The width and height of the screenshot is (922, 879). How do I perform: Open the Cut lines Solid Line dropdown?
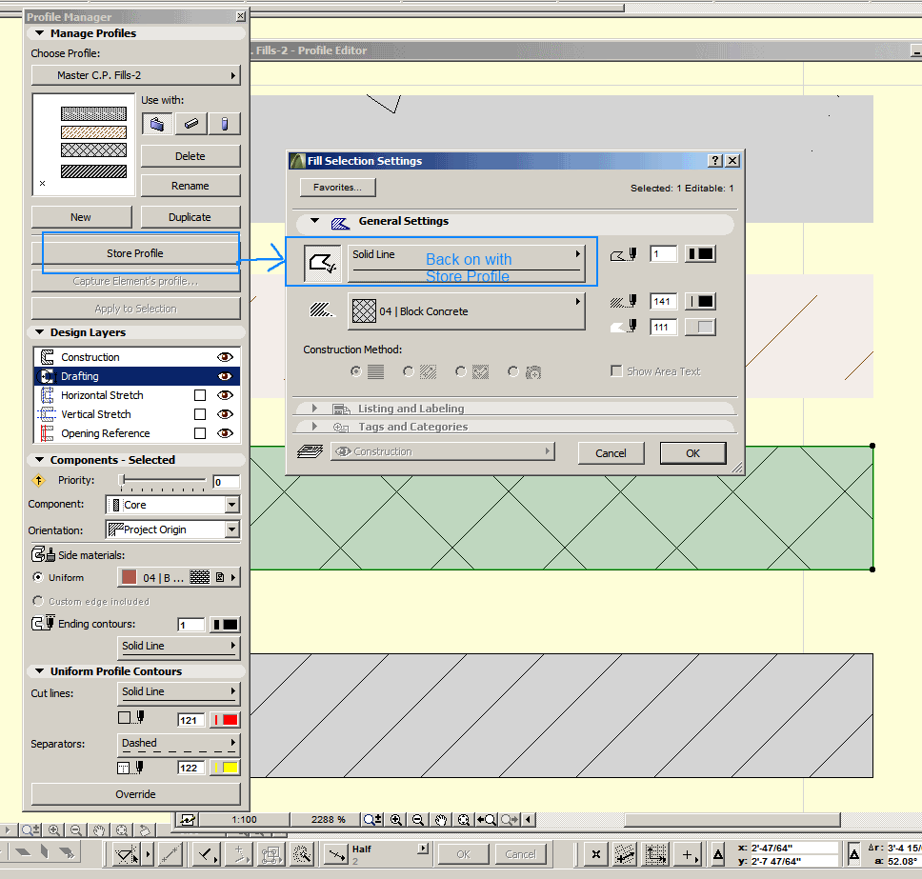(179, 693)
